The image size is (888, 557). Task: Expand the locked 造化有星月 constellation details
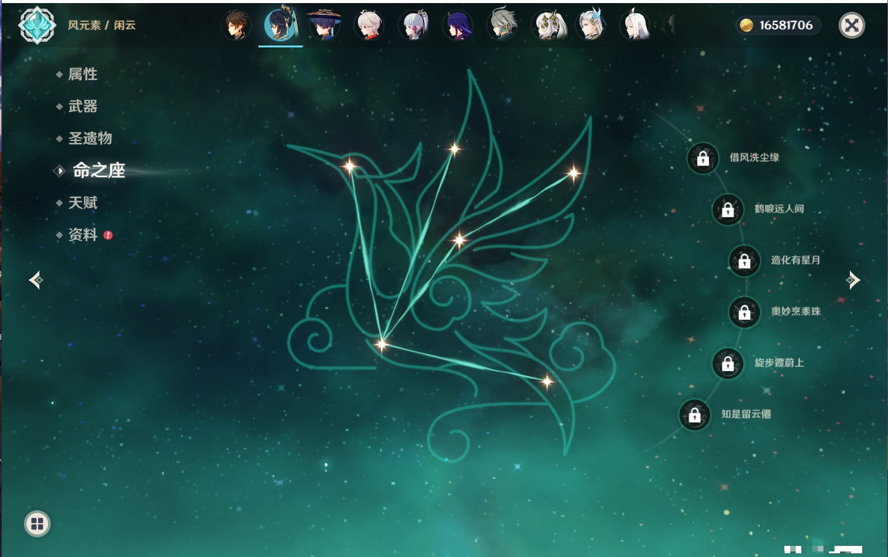745,261
